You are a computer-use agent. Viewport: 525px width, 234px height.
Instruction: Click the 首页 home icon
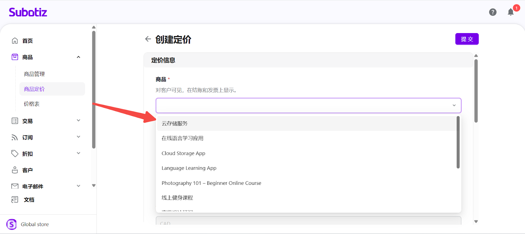coord(15,41)
